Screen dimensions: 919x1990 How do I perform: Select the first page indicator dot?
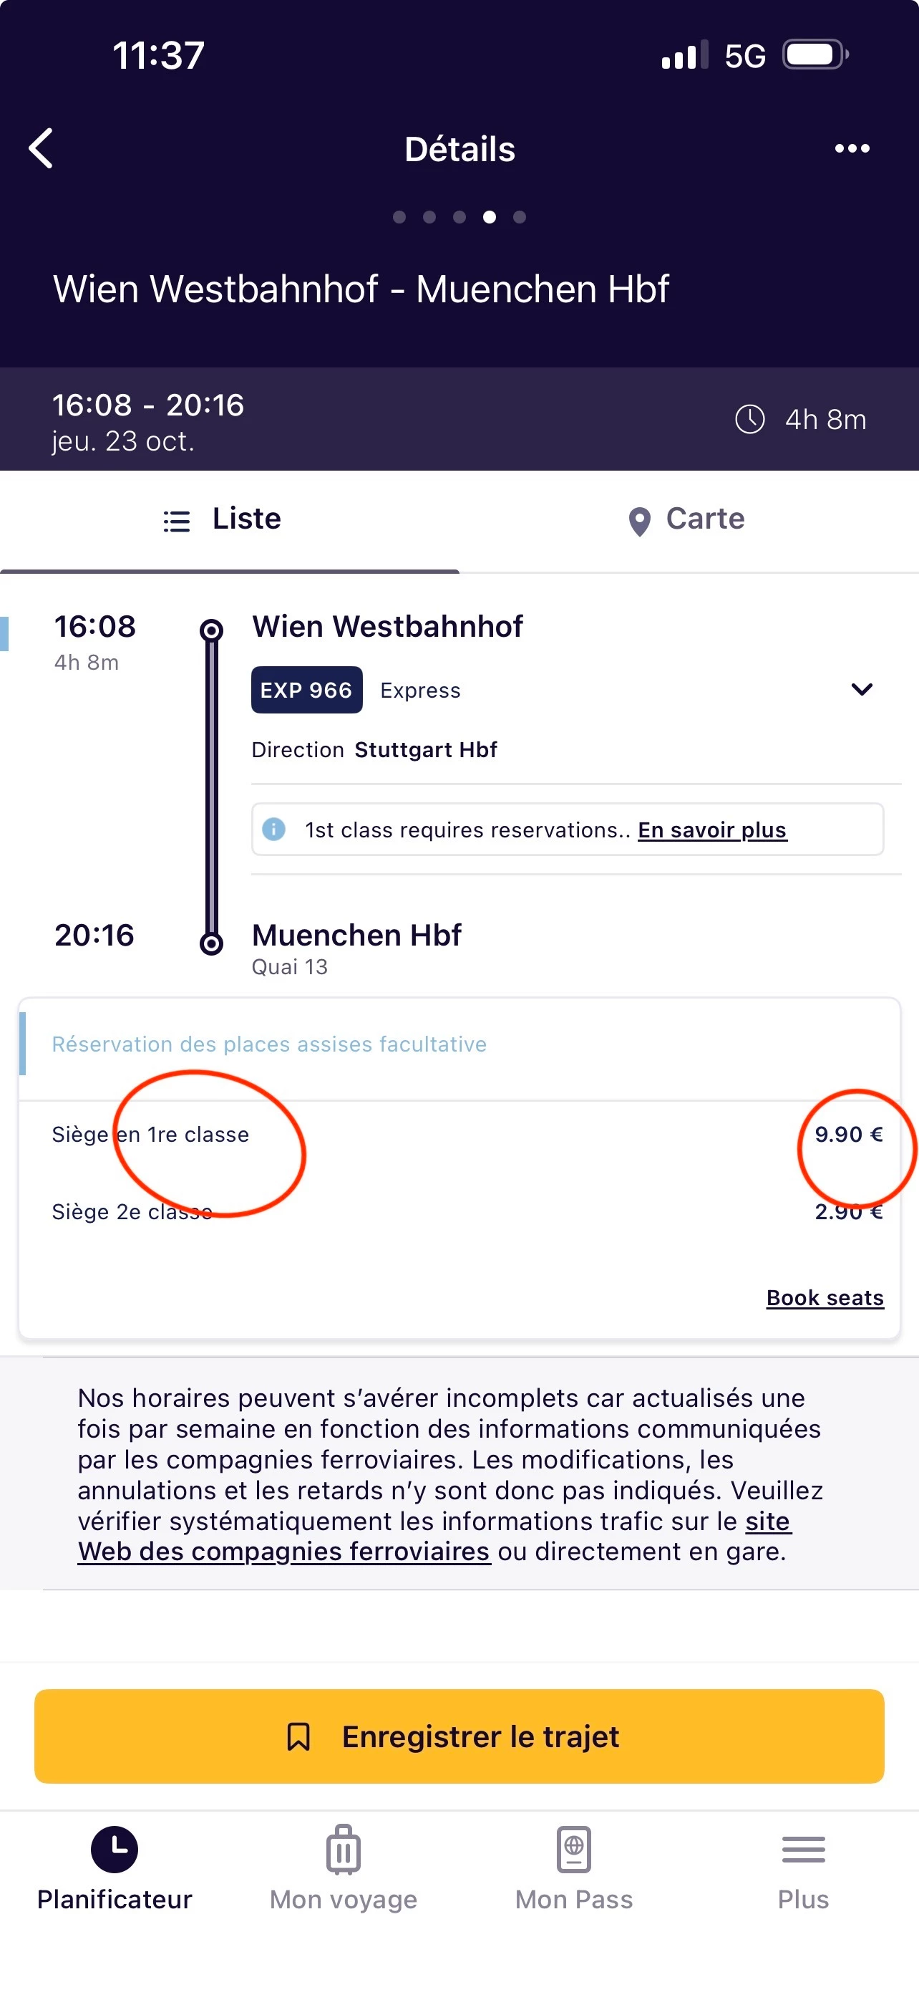(399, 217)
